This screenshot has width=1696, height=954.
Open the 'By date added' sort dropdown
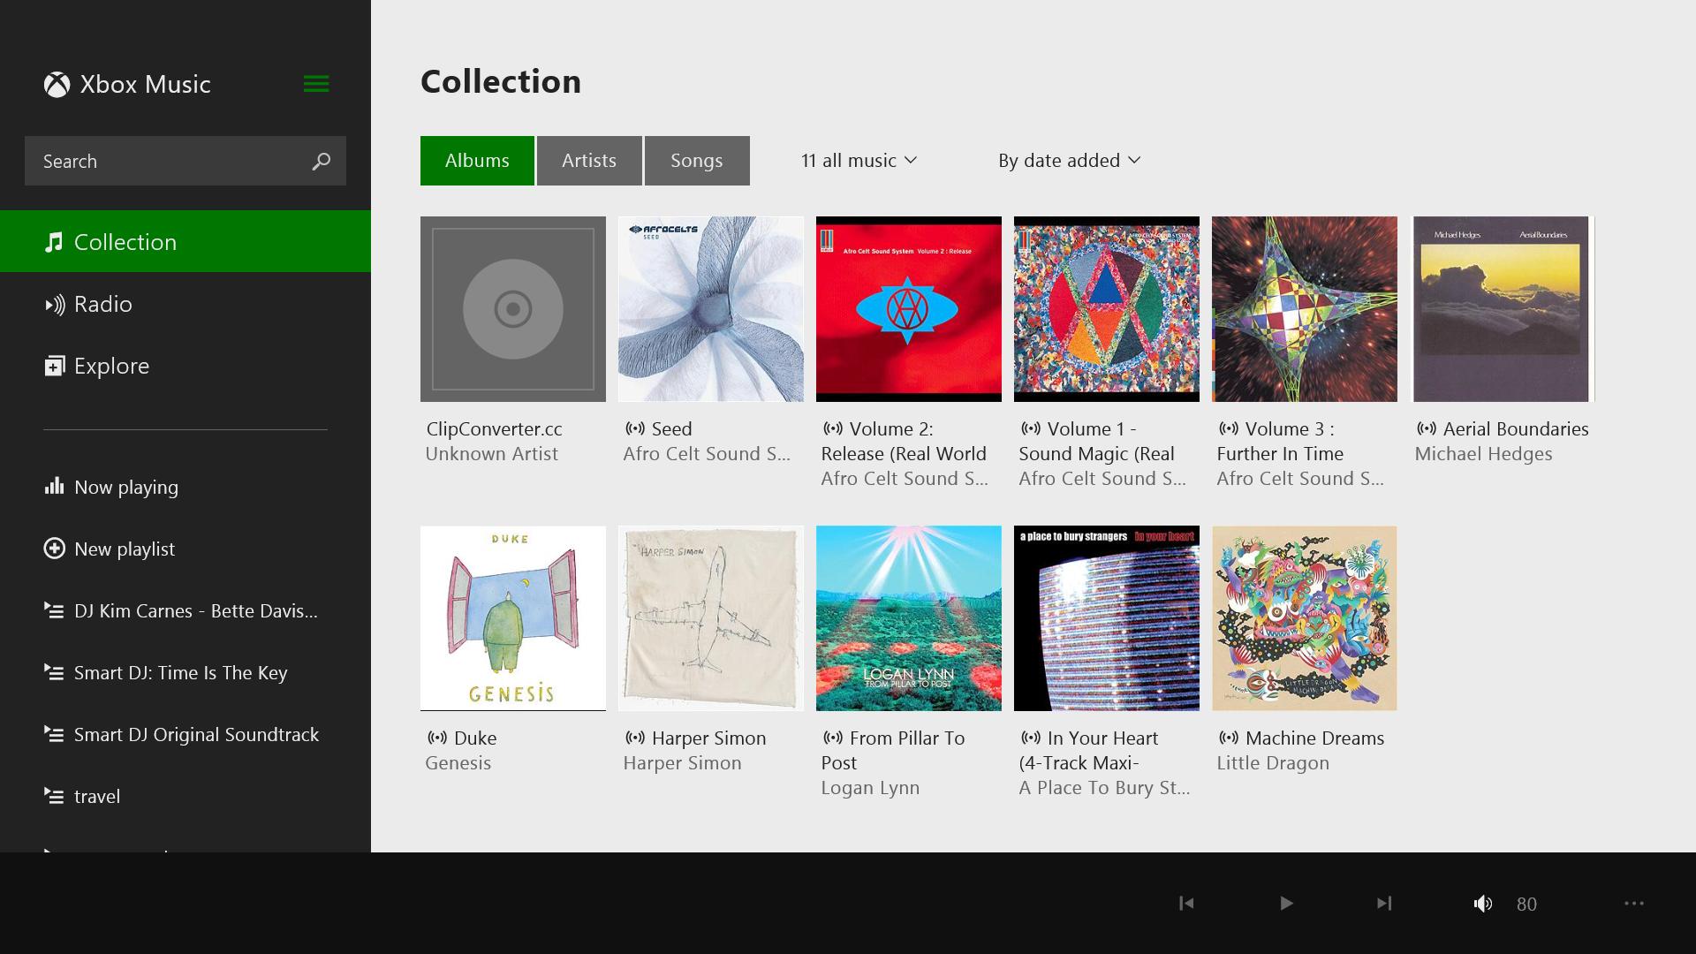[x=1070, y=161]
